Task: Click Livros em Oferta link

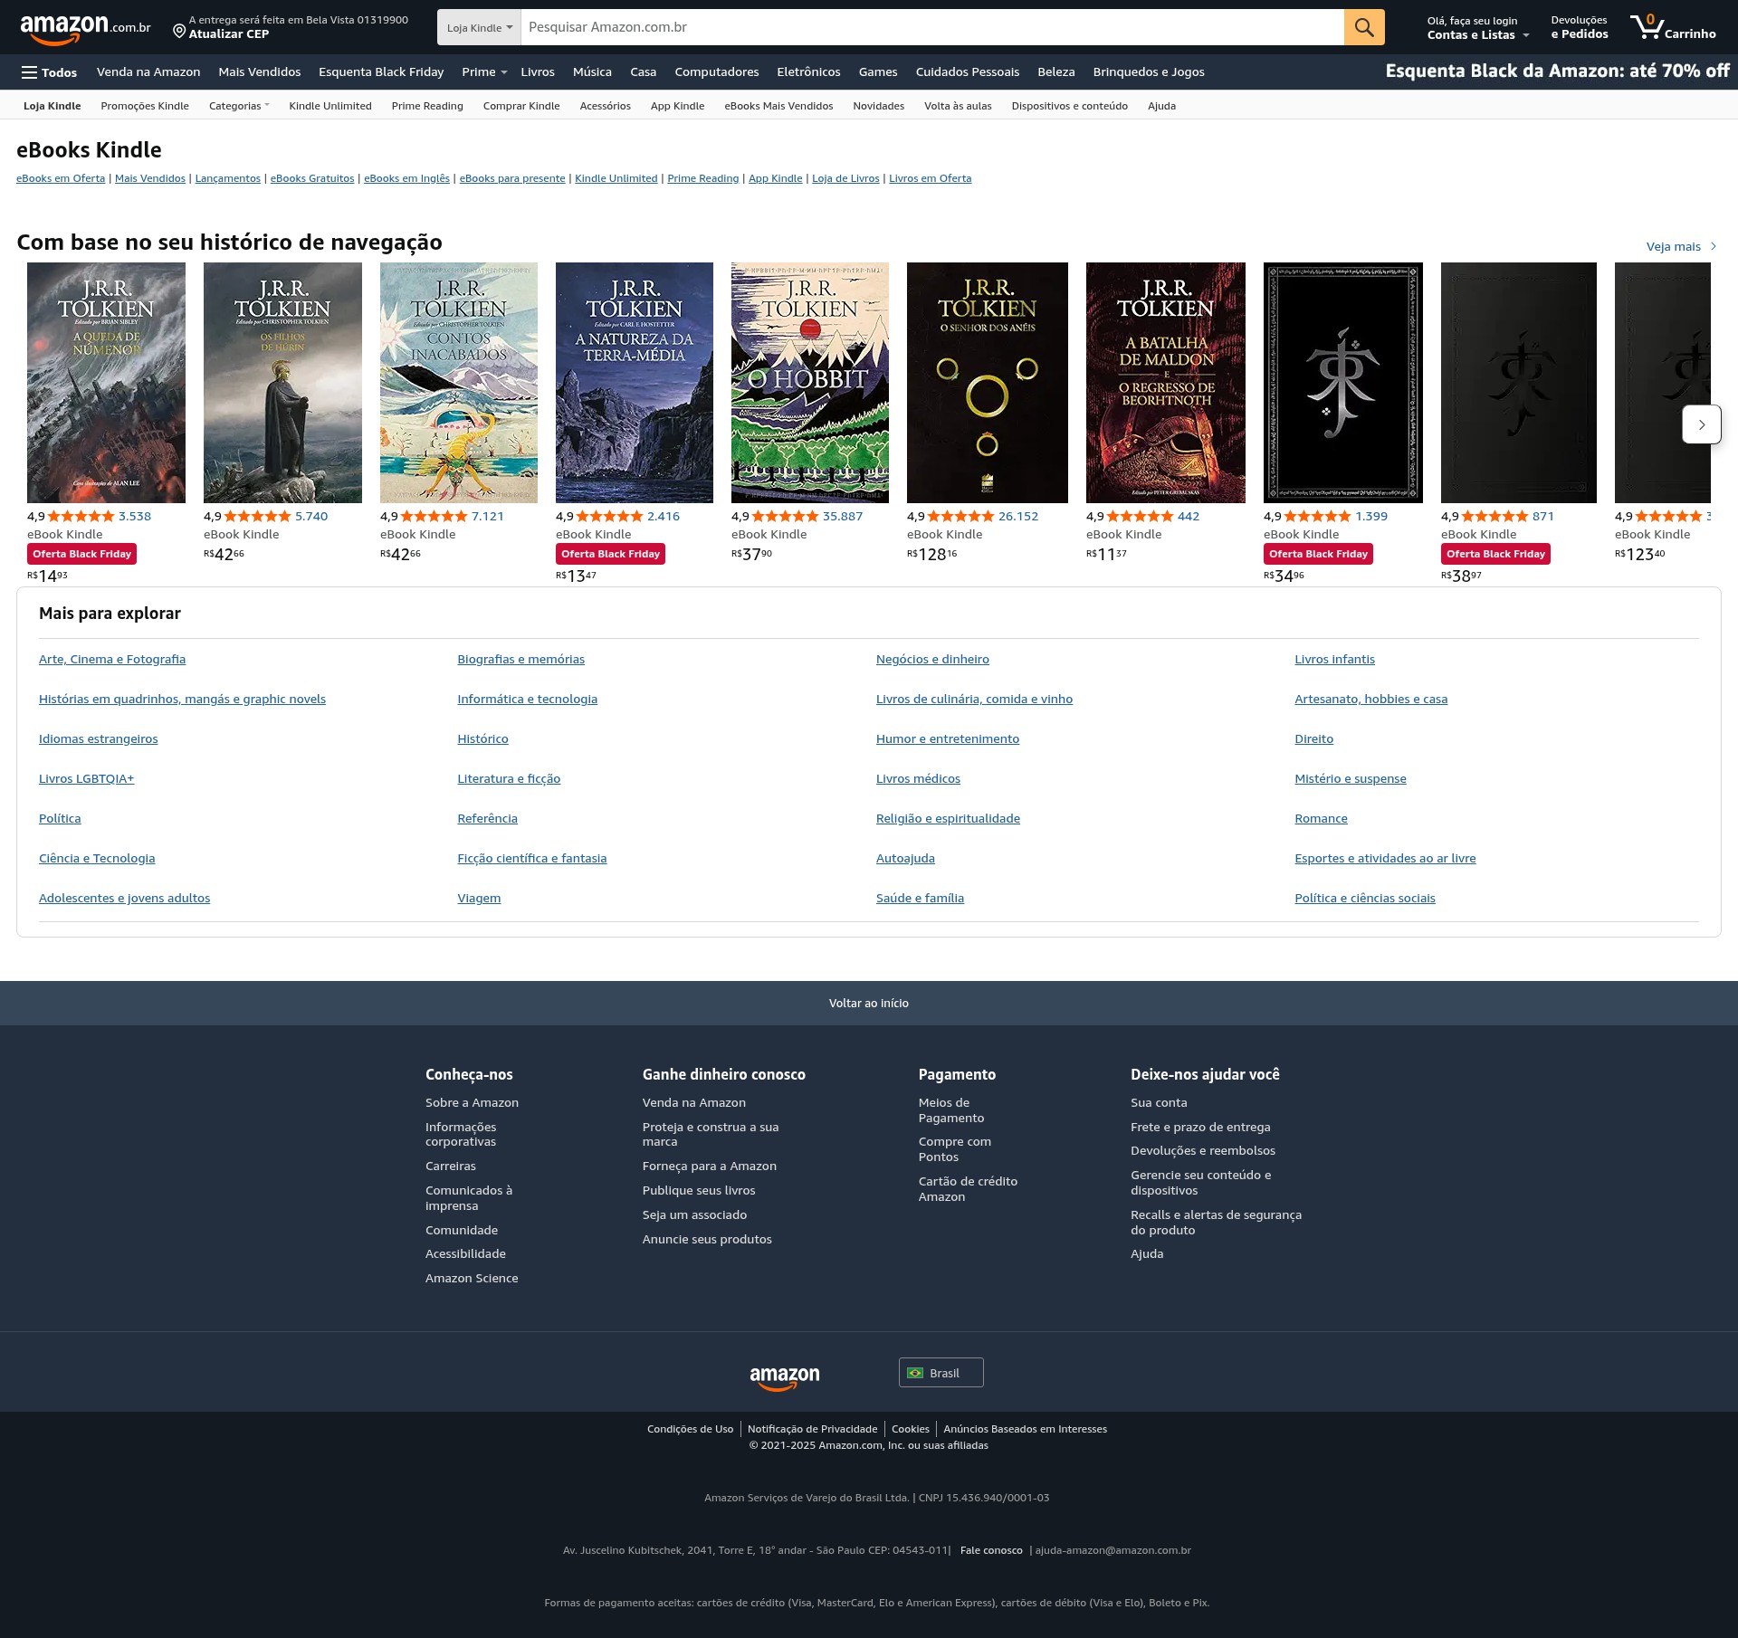Action: [x=930, y=178]
